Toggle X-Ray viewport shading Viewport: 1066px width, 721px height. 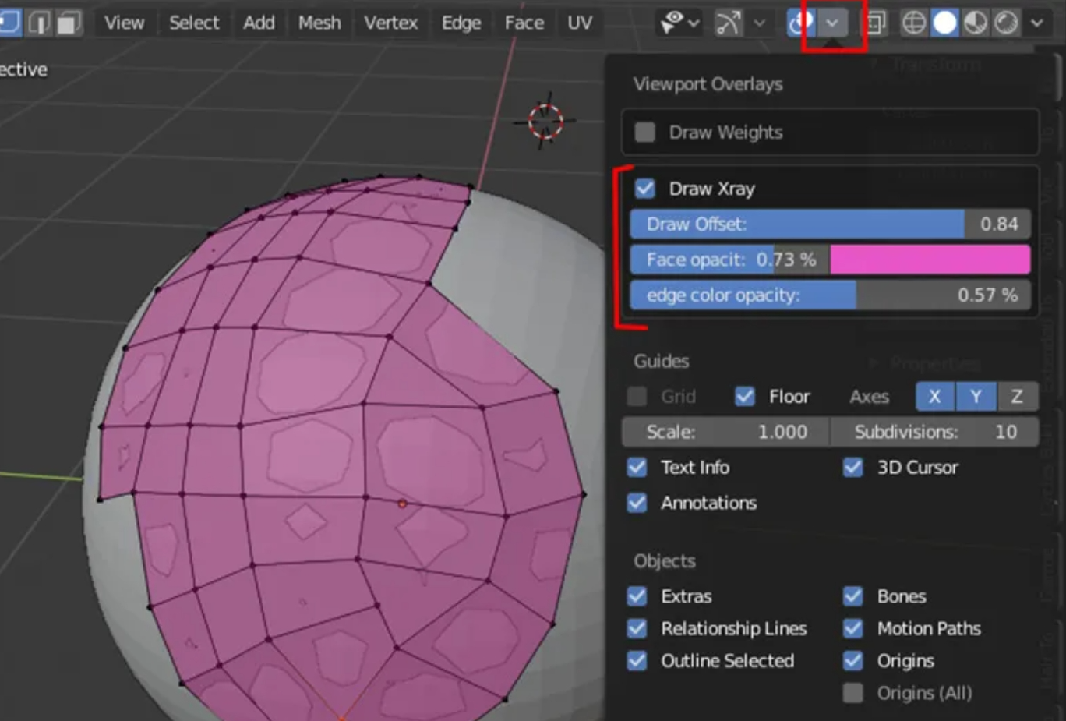click(875, 23)
